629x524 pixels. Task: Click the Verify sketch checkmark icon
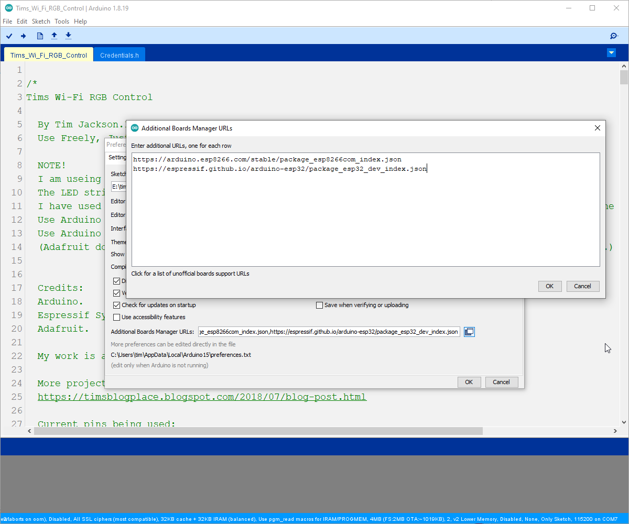(x=9, y=36)
